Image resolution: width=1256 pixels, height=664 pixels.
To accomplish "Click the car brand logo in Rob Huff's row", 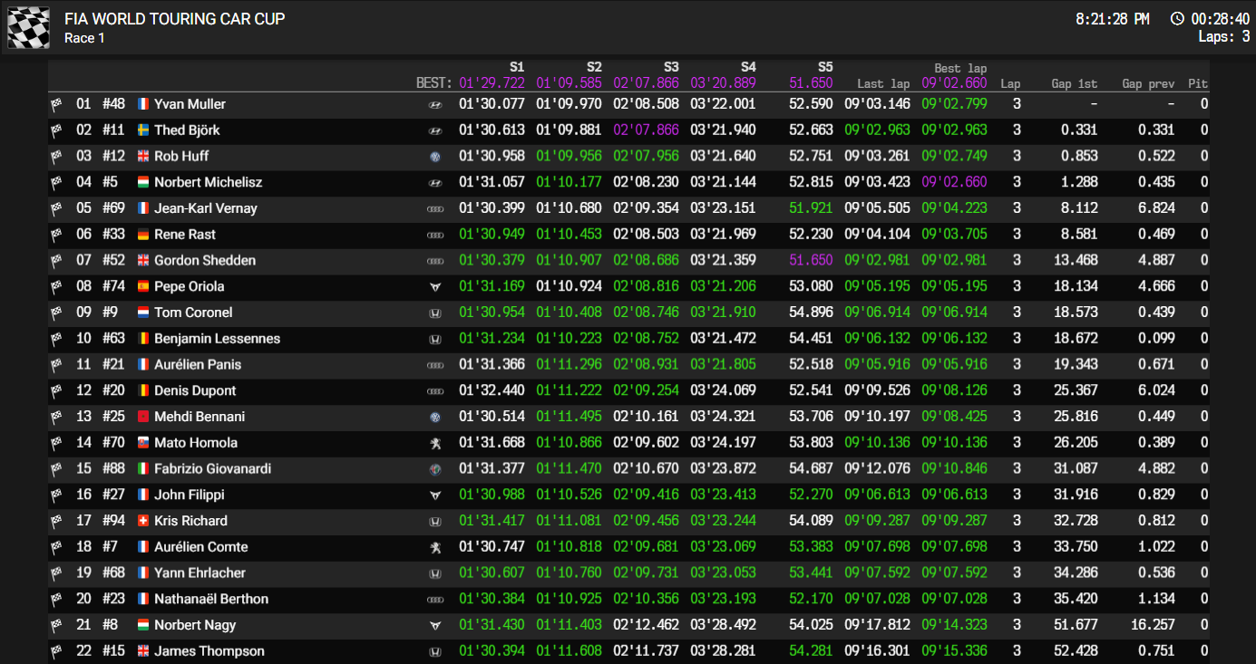I will [x=434, y=157].
